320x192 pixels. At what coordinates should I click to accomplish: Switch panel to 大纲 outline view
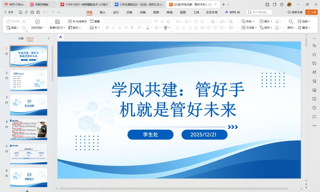pos(21,38)
